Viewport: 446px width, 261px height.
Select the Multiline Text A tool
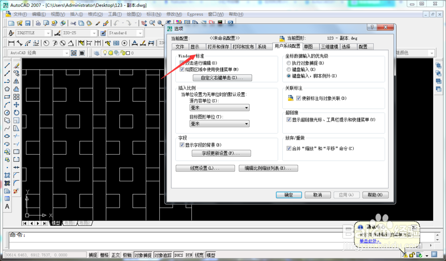7,207
